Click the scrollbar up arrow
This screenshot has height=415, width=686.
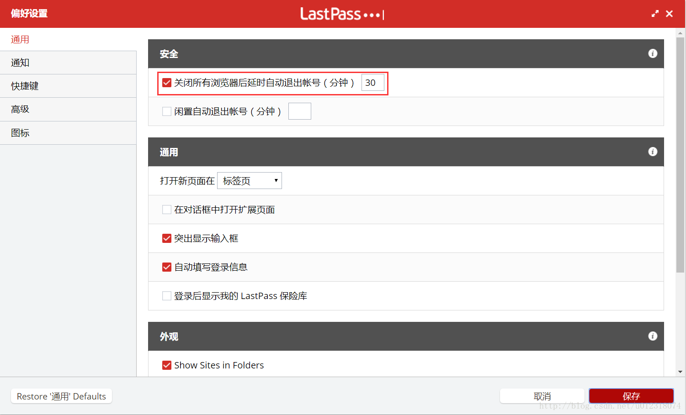680,33
